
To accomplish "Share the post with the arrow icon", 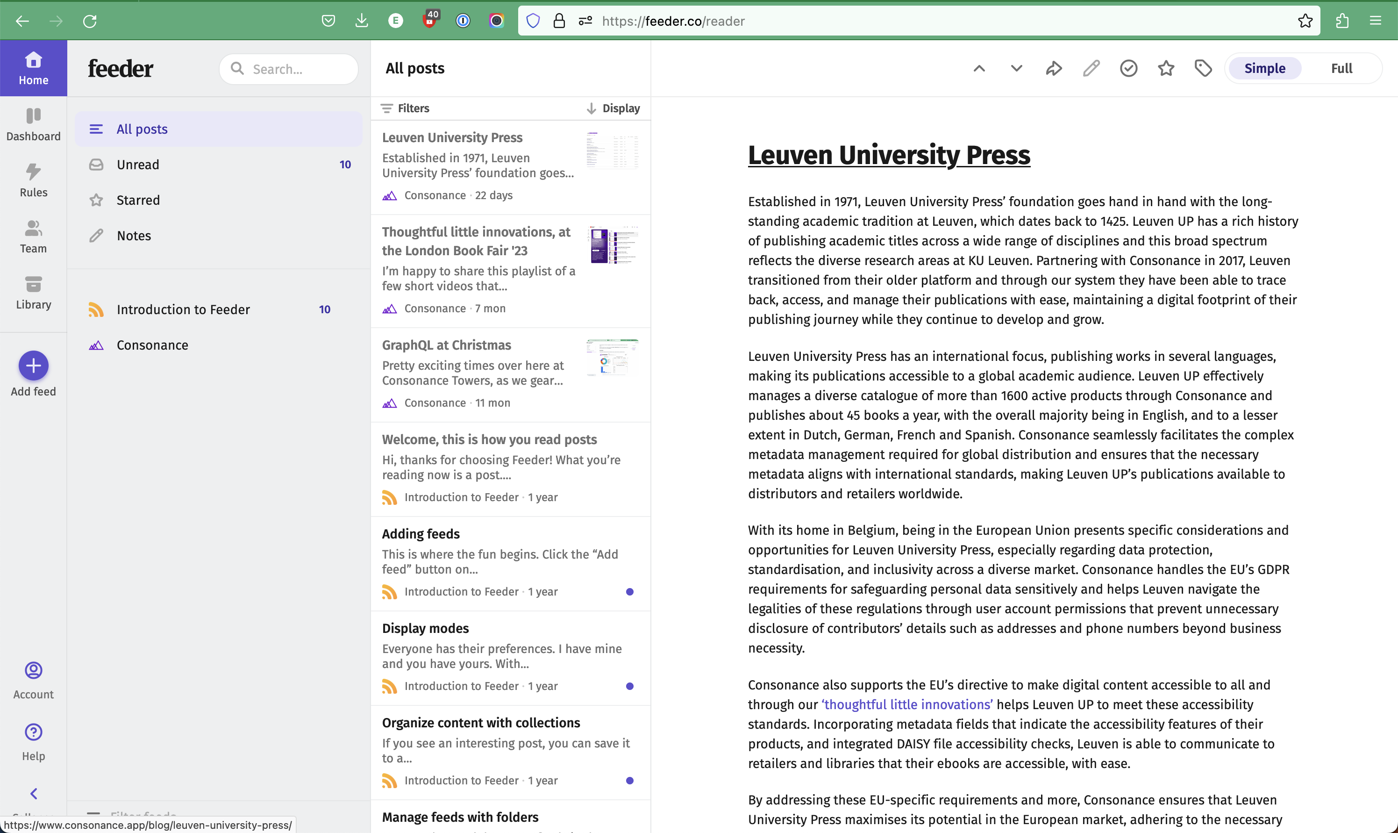I will click(x=1054, y=68).
